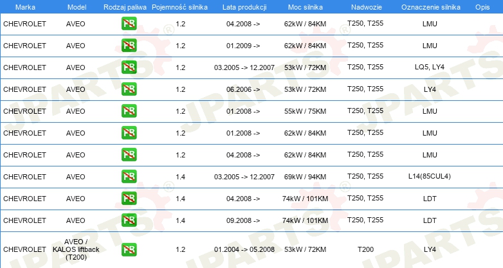Click the 01.2004 -> 05.2008 production years cell
The image size is (503, 268).
click(x=244, y=249)
